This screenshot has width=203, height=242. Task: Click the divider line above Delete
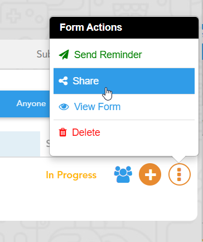pyautogui.click(x=124, y=120)
